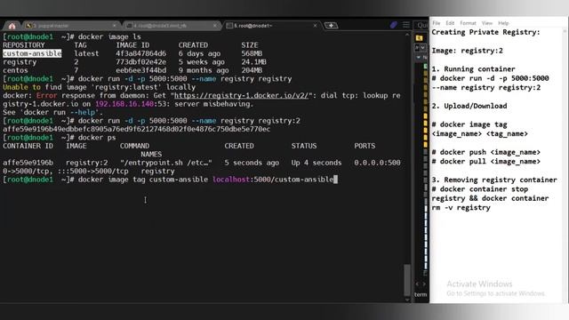Click the long container hash affe59e9196b49ed line

136,129
